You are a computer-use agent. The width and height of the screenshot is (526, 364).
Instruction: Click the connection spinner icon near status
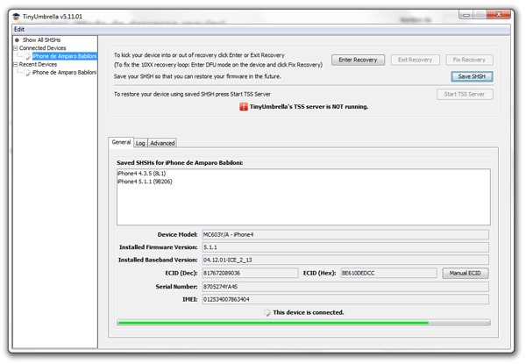pyautogui.click(x=267, y=312)
